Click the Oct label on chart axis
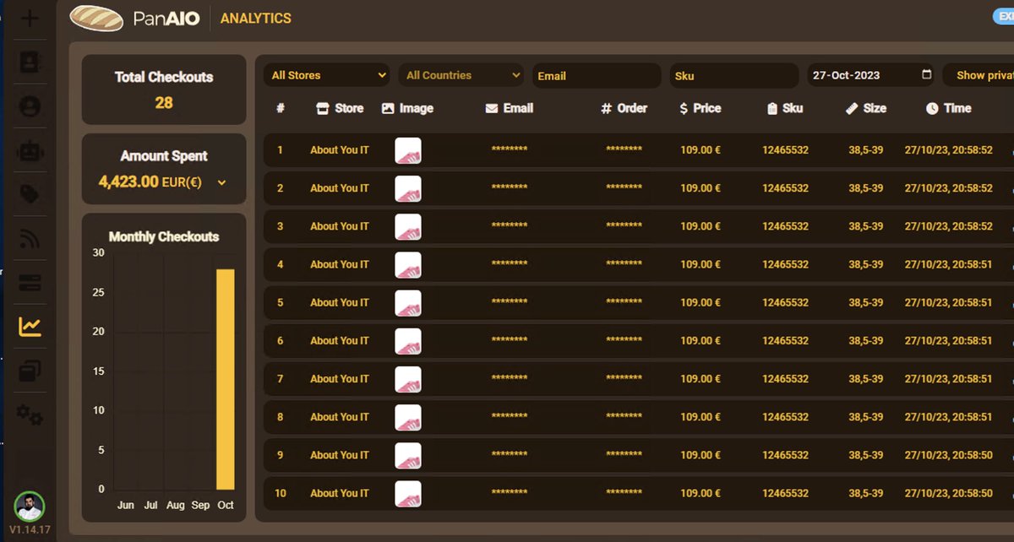The height and width of the screenshot is (542, 1014). point(226,505)
